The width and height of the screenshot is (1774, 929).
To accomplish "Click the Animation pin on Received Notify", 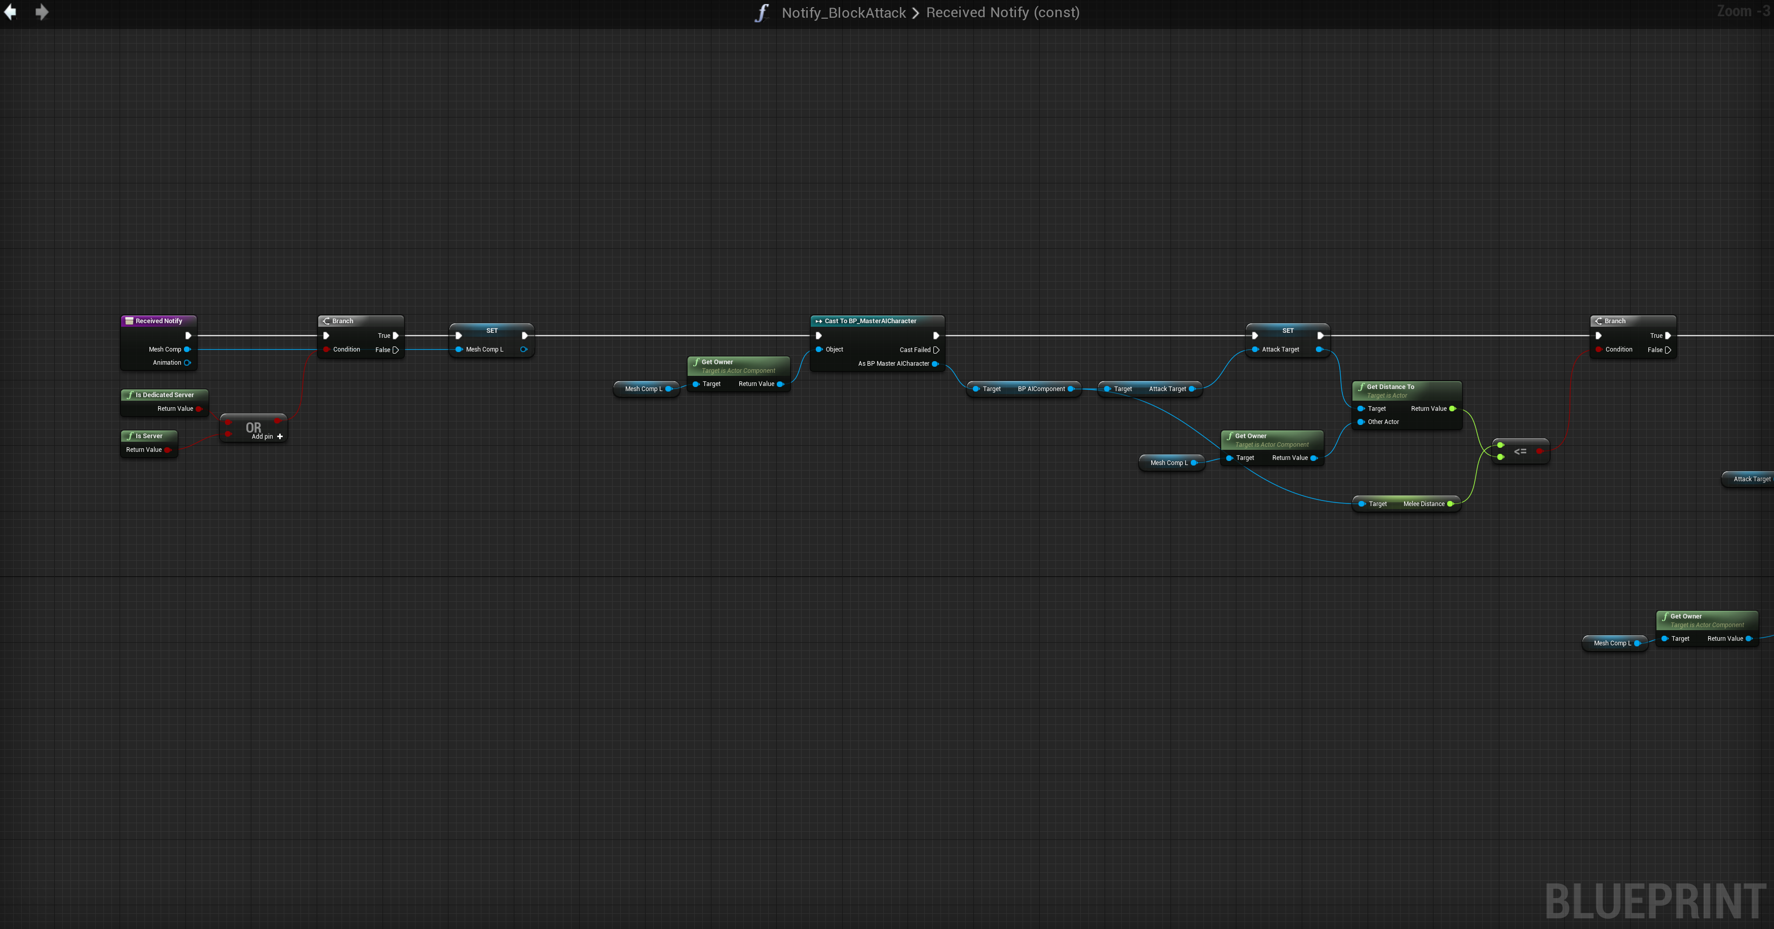I will point(187,363).
